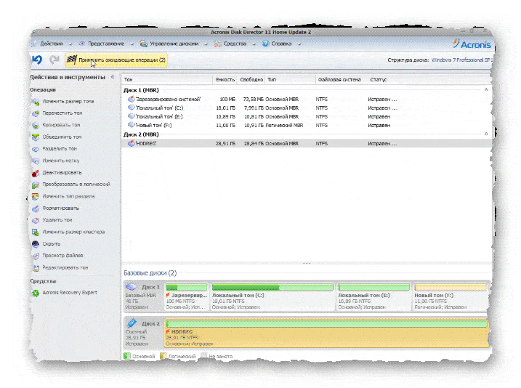This screenshot has height=388, width=521.
Task: Click the Редактировать том icon
Action: pyautogui.click(x=36, y=267)
